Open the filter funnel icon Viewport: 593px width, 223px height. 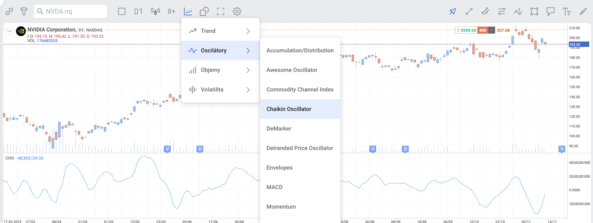click(x=24, y=11)
